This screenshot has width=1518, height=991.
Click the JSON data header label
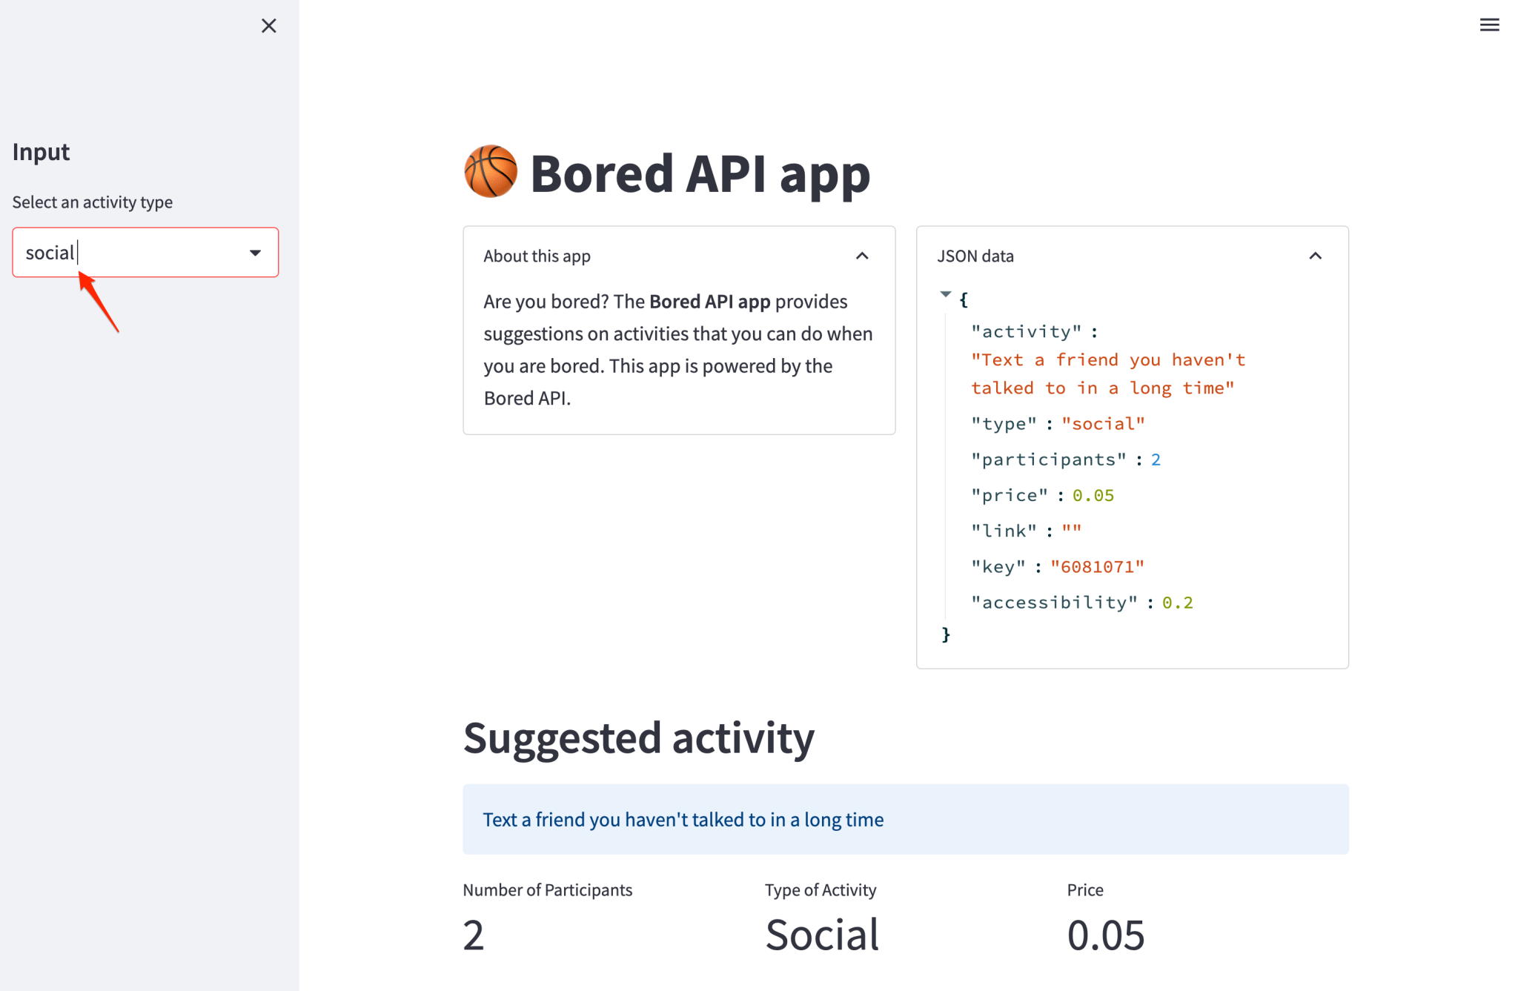point(975,256)
